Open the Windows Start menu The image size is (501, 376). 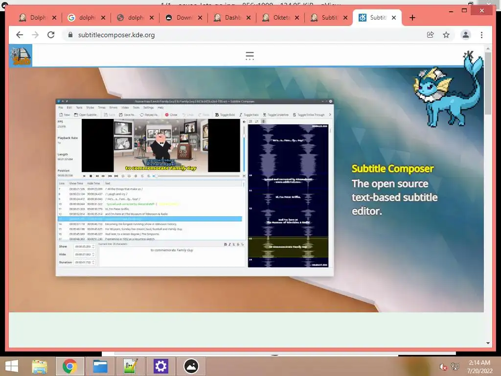click(12, 366)
